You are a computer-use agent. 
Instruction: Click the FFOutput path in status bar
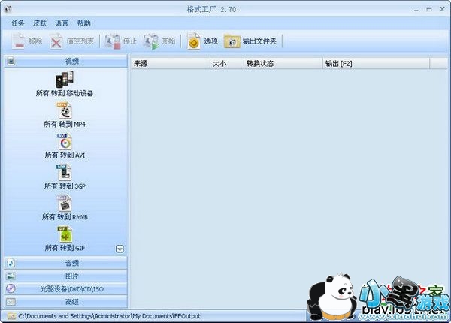(x=109, y=316)
